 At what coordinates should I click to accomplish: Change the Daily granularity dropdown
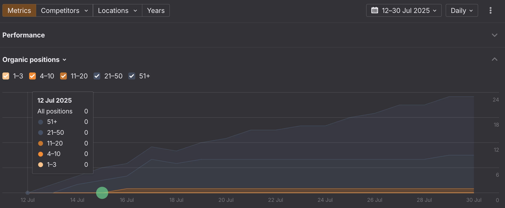click(462, 11)
